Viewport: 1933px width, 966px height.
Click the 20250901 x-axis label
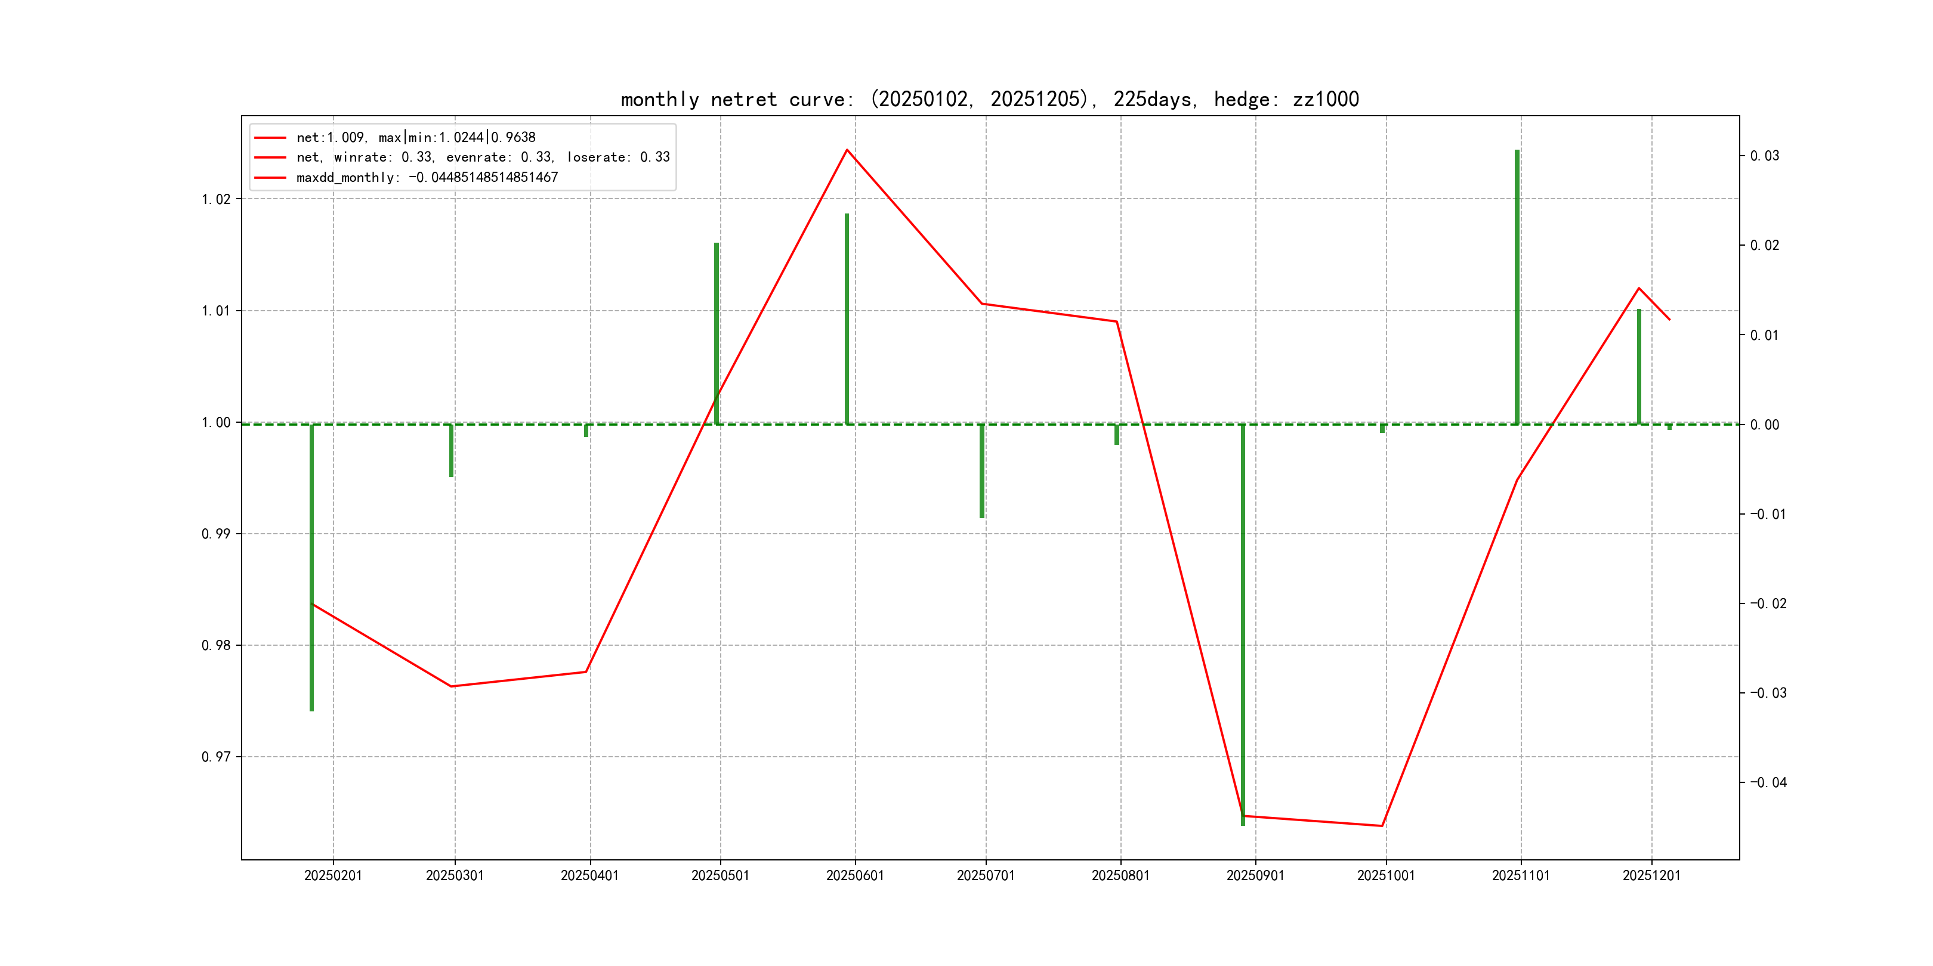(x=1255, y=875)
